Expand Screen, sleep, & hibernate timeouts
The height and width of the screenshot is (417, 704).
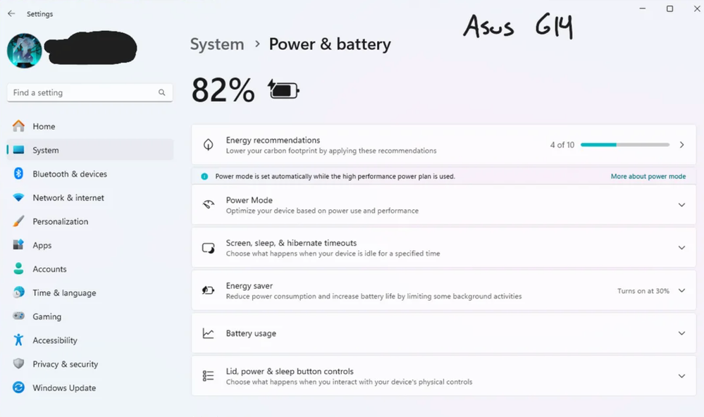(681, 248)
